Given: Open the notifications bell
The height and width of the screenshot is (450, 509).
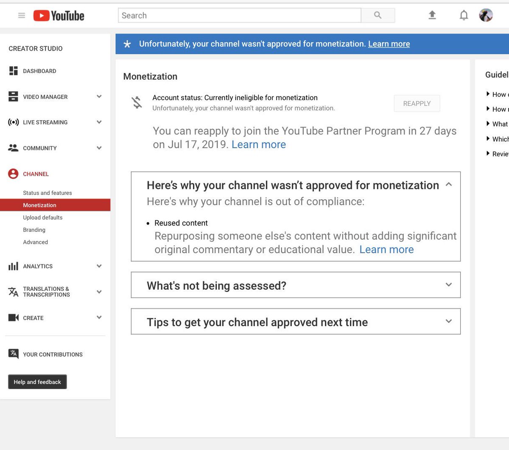Looking at the screenshot, I should click(464, 15).
